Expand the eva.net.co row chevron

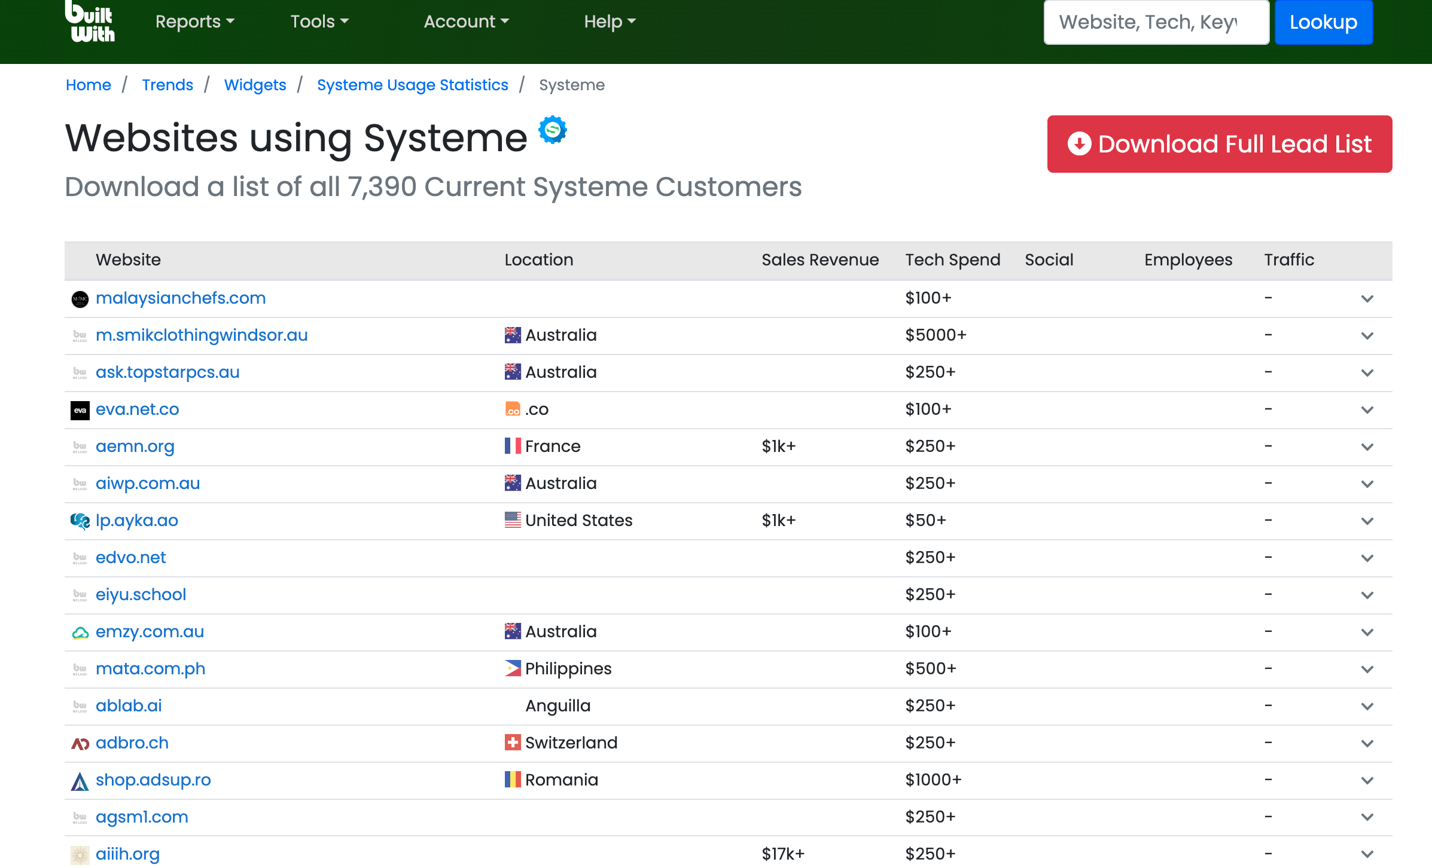1367,409
